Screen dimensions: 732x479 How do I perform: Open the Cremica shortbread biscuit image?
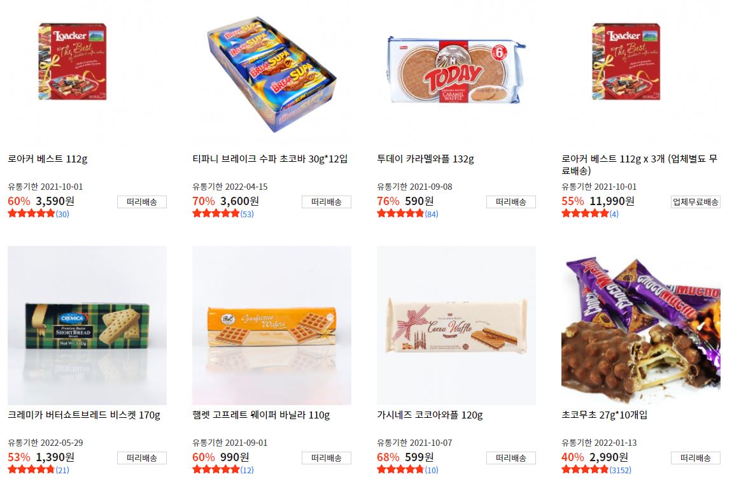point(87,325)
